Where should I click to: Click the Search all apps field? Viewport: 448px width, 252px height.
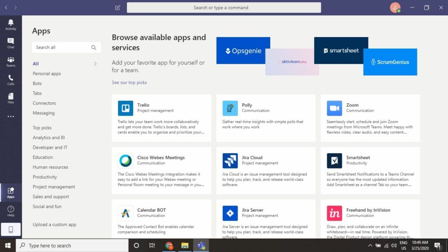pyautogui.click(x=66, y=47)
